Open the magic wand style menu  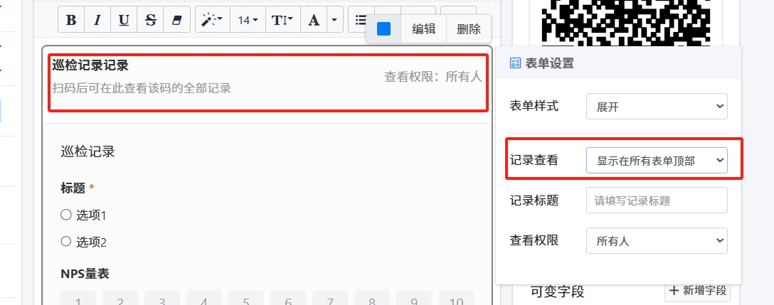click(x=212, y=20)
